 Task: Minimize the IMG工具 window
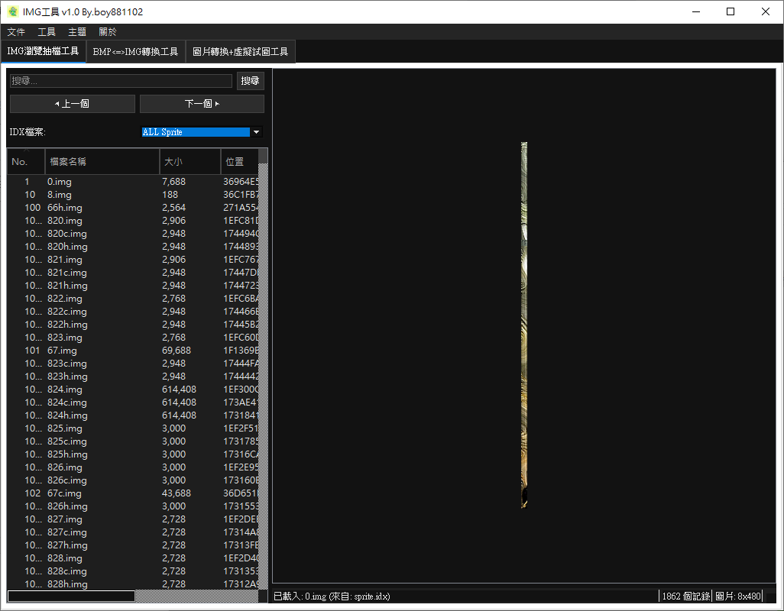coord(696,11)
